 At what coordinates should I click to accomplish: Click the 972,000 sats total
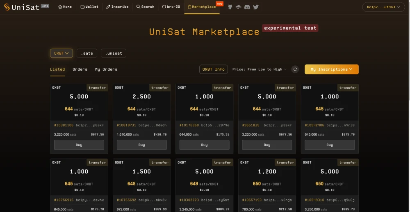point(127,210)
